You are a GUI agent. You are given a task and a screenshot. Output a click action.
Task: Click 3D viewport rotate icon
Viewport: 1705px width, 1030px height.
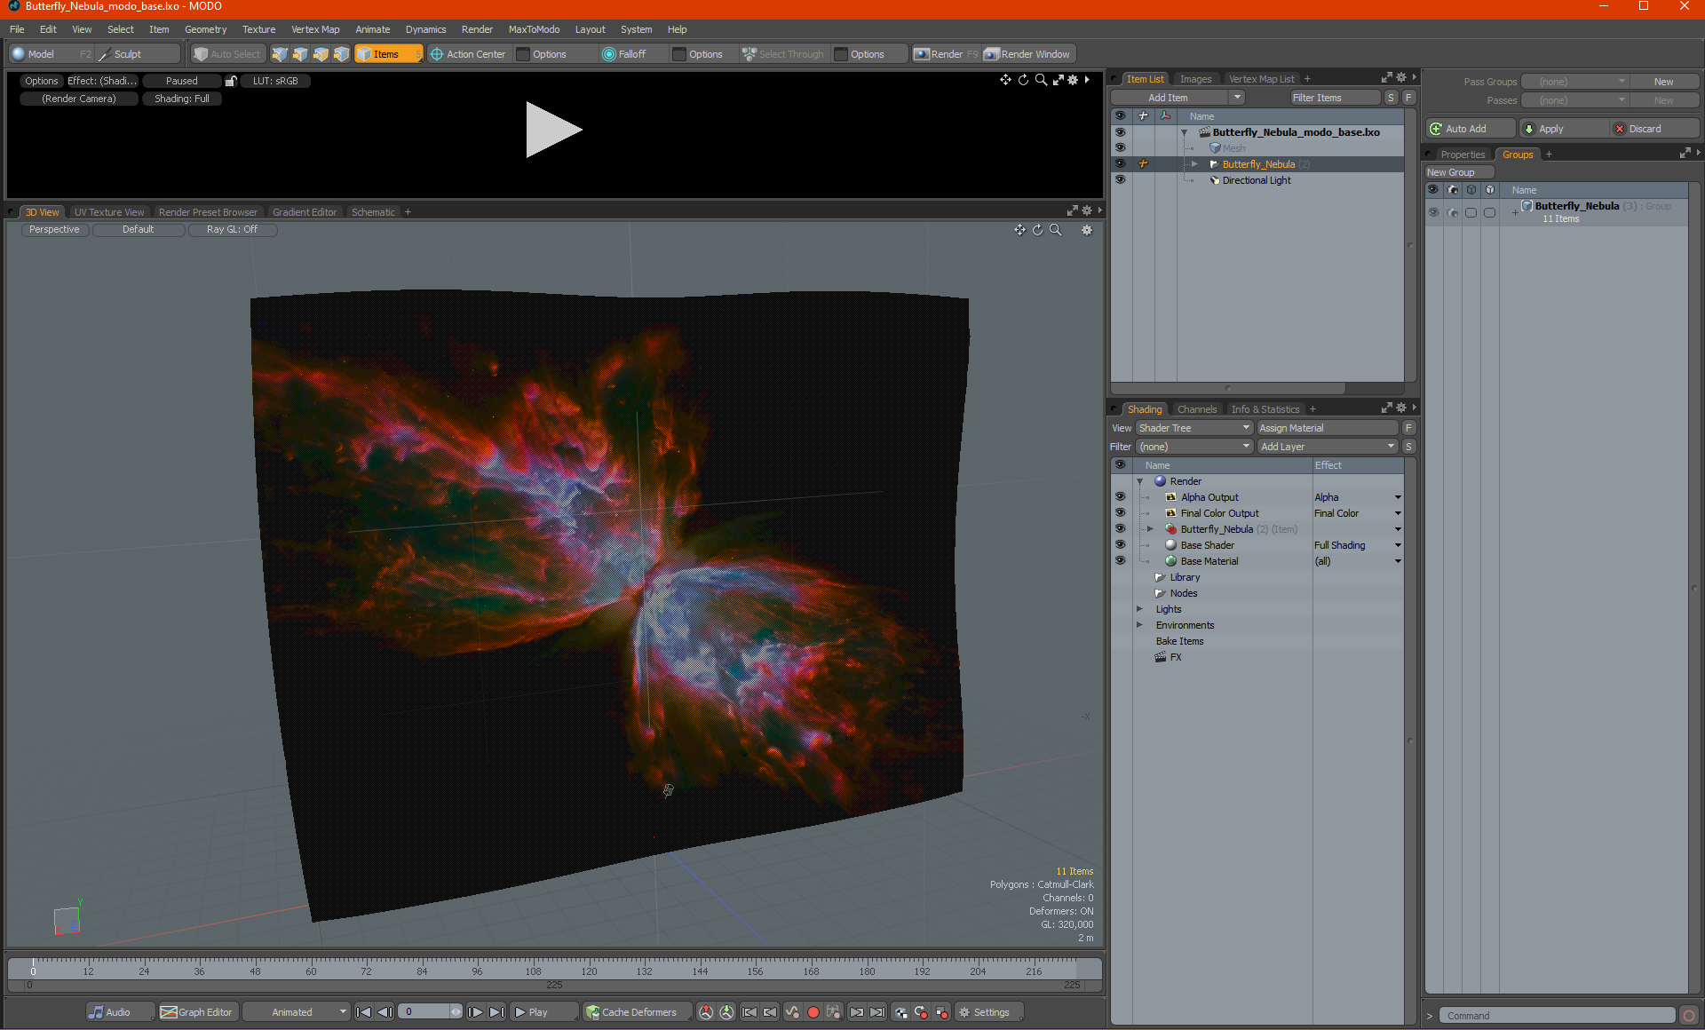(1037, 230)
